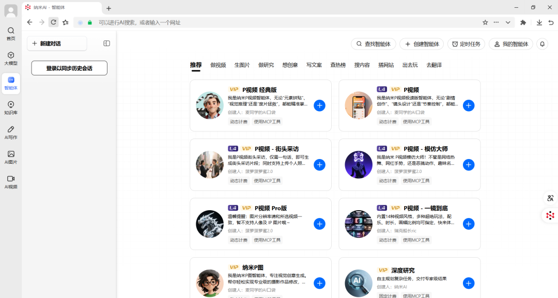The width and height of the screenshot is (558, 298).
Task: Open the AI图片 sidebar icon
Action: pos(11,156)
